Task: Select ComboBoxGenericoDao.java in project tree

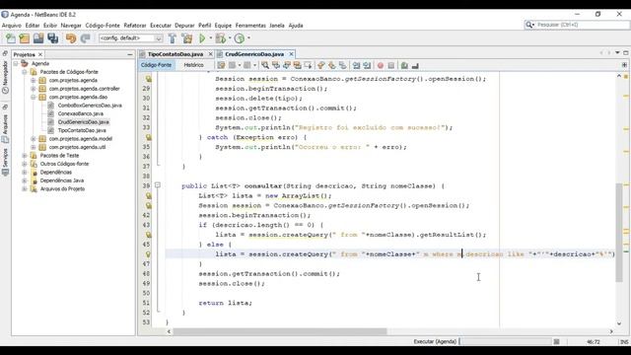Action: pyautogui.click(x=90, y=106)
